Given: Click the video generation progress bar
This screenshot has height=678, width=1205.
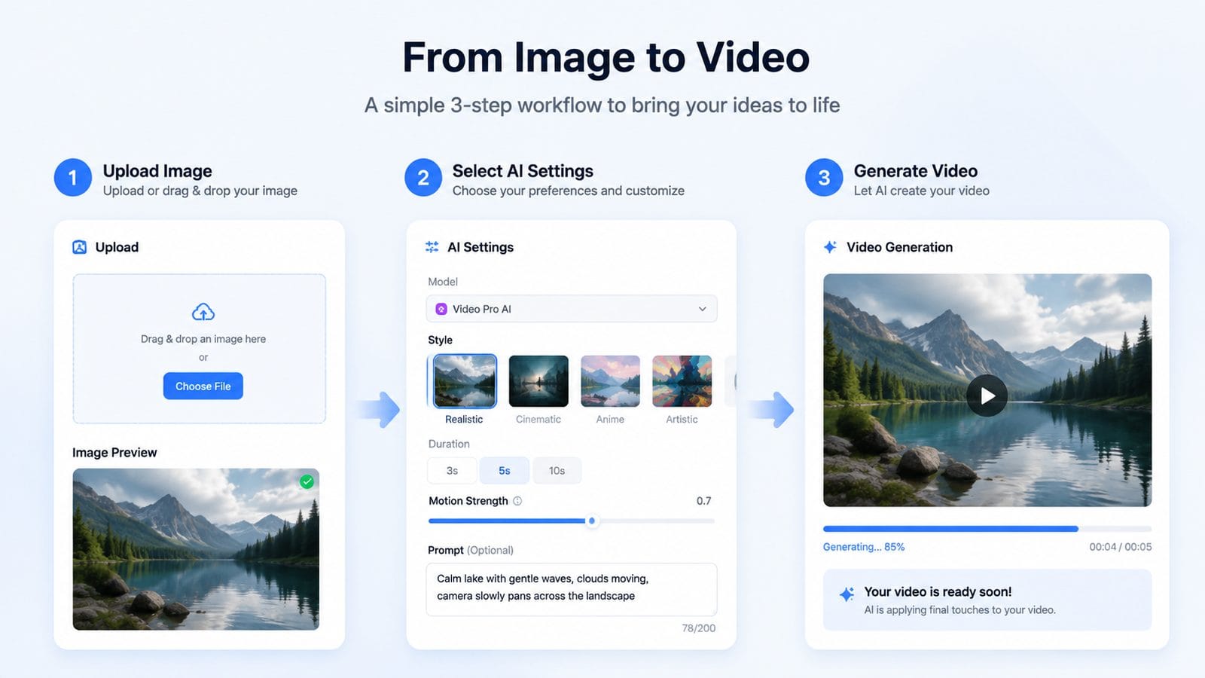Looking at the screenshot, I should 987,529.
